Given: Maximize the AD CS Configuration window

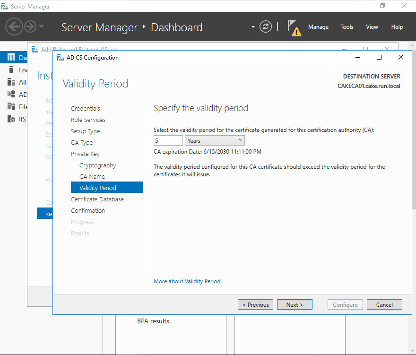Looking at the screenshot, I should click(x=379, y=57).
